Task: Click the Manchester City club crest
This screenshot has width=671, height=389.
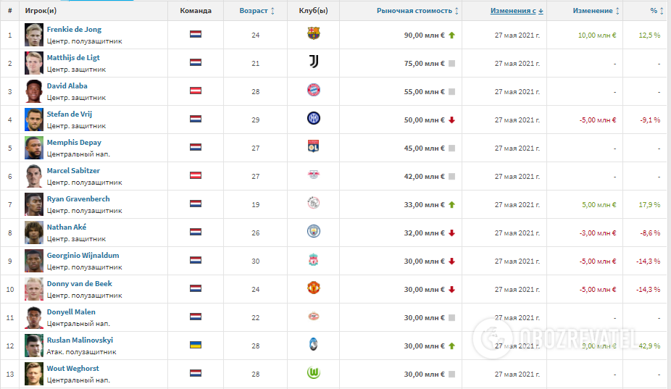Action: (x=313, y=232)
